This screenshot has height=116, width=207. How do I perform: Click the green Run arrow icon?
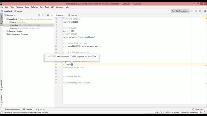coord(192,11)
